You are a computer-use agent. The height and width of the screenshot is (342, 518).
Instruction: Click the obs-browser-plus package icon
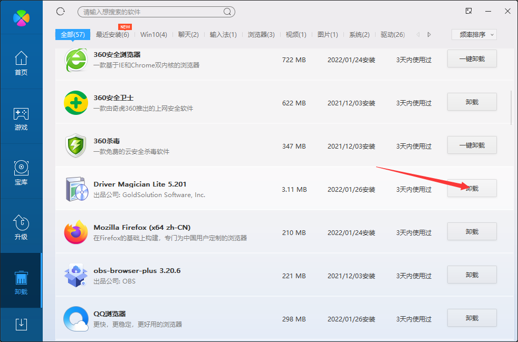[75, 275]
